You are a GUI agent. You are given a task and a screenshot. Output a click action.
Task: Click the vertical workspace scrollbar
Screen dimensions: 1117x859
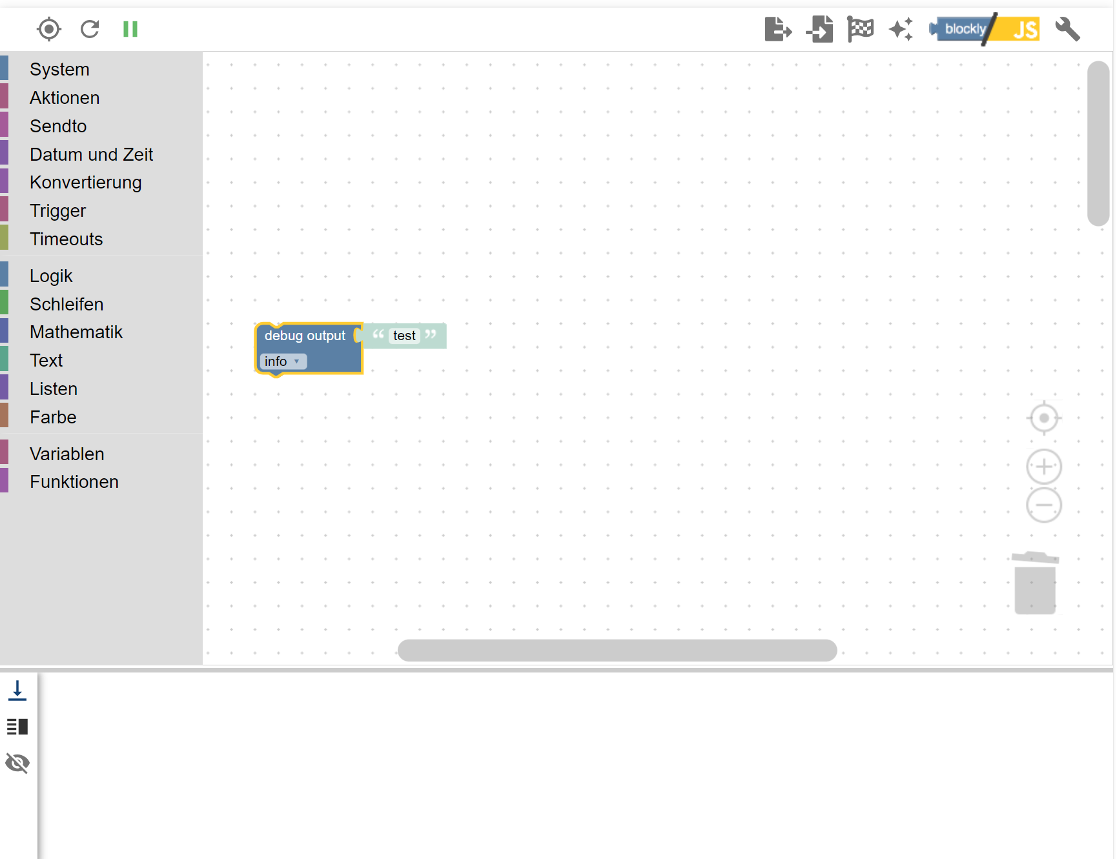1098,143
